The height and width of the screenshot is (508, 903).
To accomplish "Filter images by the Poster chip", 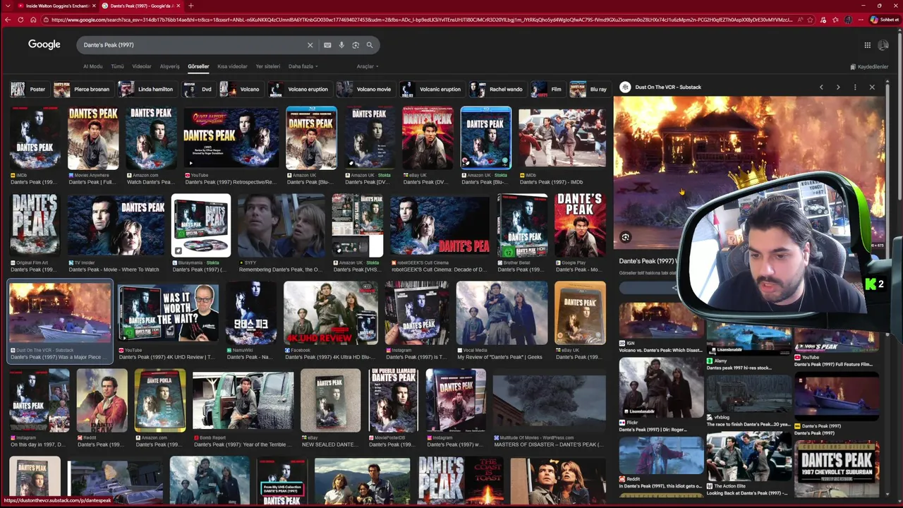I will point(28,90).
